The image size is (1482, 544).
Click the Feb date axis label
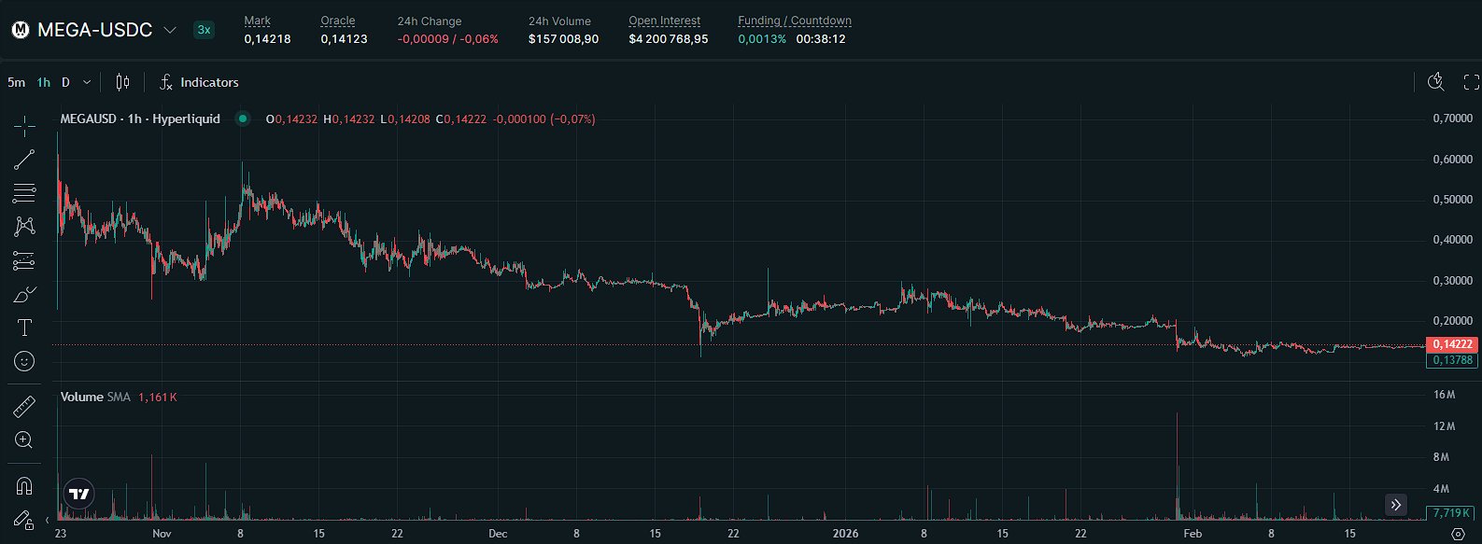(1193, 534)
